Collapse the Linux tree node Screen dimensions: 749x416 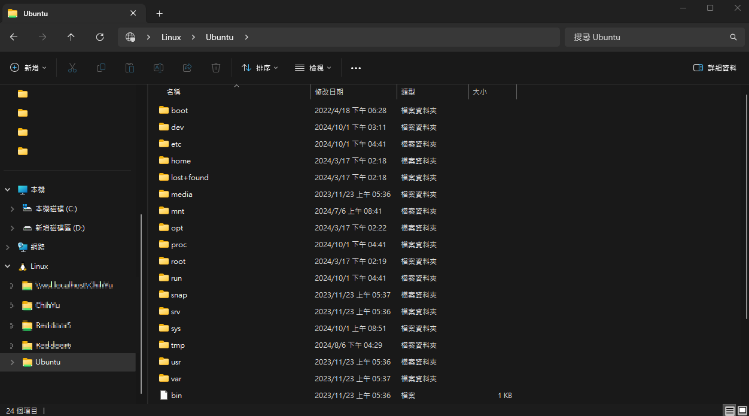pyautogui.click(x=8, y=266)
